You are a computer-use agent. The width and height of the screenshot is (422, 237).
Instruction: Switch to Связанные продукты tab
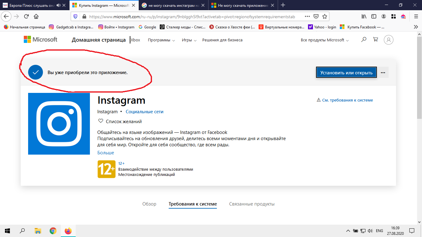252,204
